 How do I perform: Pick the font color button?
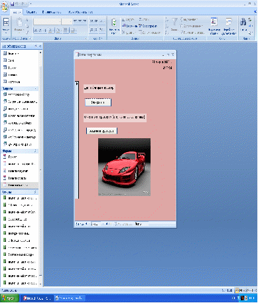coord(51,31)
